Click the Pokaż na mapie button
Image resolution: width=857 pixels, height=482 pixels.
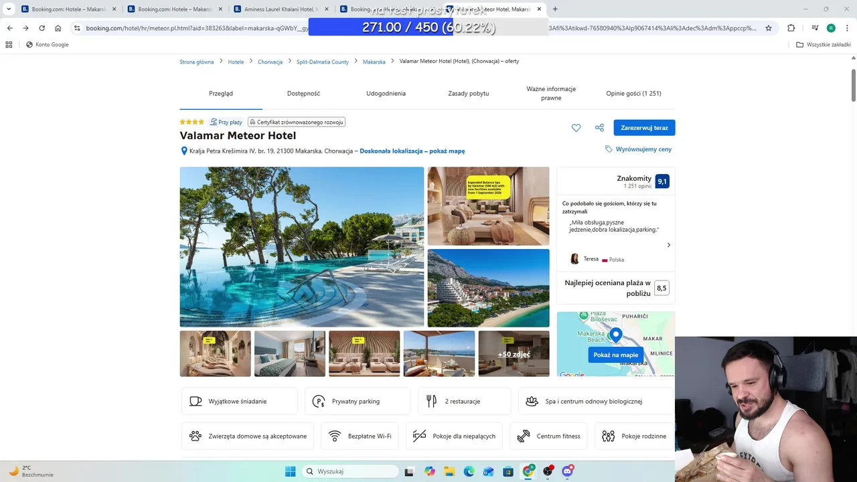616,355
